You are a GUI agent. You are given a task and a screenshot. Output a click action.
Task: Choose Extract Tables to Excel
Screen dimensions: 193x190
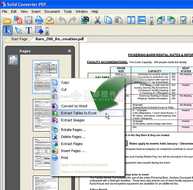[x=88, y=113]
